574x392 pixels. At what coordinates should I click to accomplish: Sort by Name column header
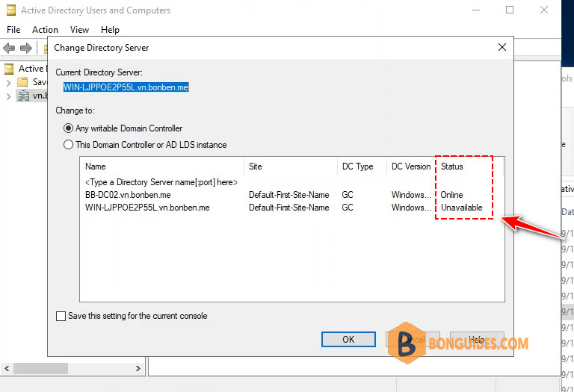point(161,167)
